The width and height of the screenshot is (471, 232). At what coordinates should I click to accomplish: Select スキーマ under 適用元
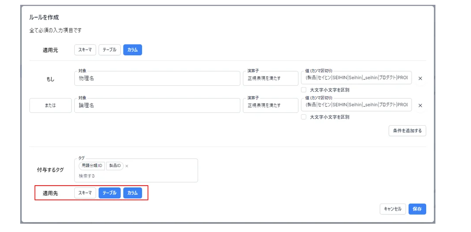tap(85, 50)
